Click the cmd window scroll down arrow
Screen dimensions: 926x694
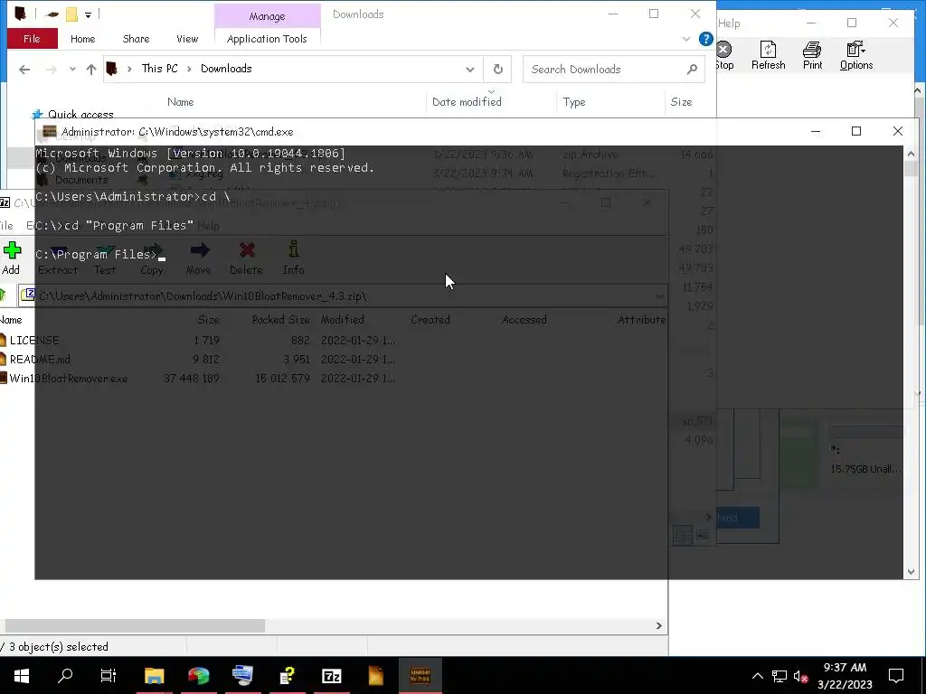[x=911, y=571]
